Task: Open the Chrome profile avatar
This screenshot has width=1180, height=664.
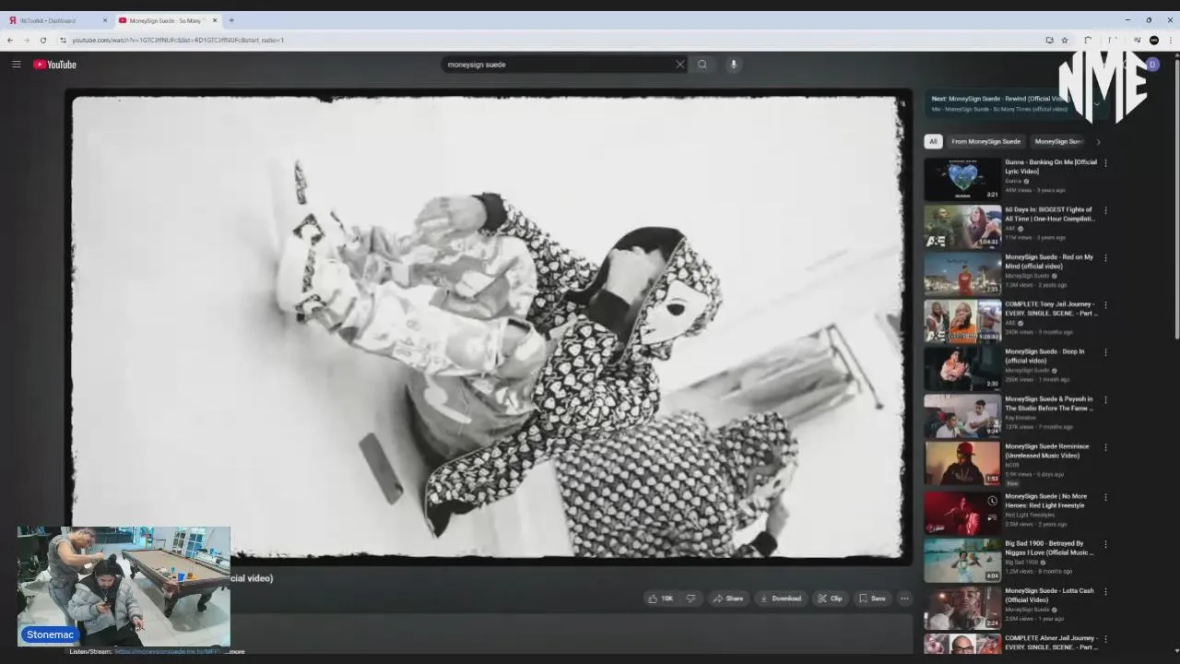Action: pos(1154,40)
